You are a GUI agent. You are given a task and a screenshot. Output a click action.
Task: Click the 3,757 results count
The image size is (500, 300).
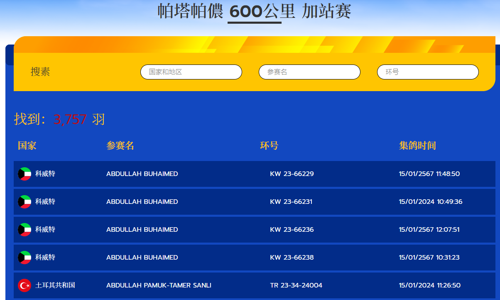click(x=70, y=119)
